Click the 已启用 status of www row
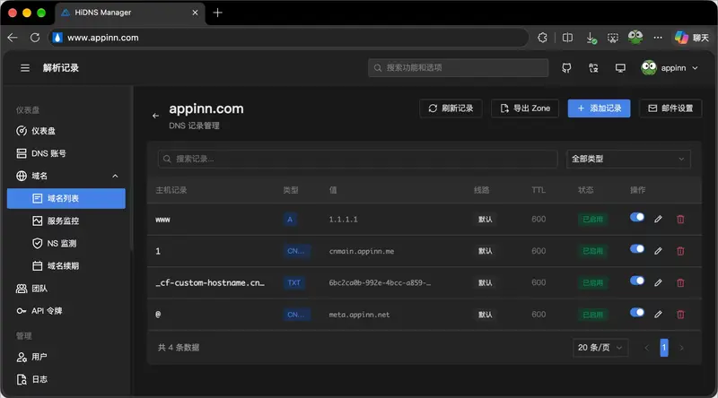The height and width of the screenshot is (398, 718). [592, 219]
